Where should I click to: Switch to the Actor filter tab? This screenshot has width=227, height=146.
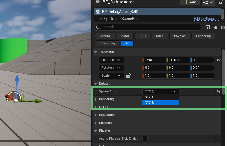pyautogui.click(x=125, y=36)
